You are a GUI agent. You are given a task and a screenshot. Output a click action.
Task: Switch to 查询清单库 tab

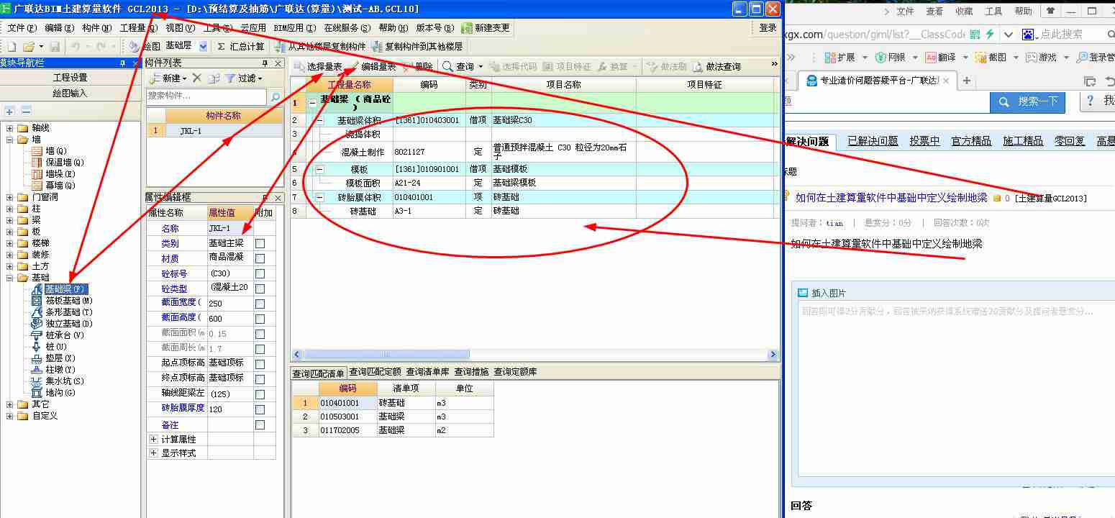coord(427,372)
